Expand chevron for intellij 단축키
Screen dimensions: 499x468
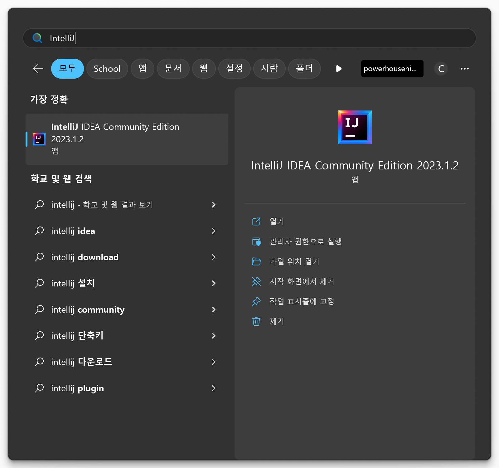pyautogui.click(x=214, y=336)
